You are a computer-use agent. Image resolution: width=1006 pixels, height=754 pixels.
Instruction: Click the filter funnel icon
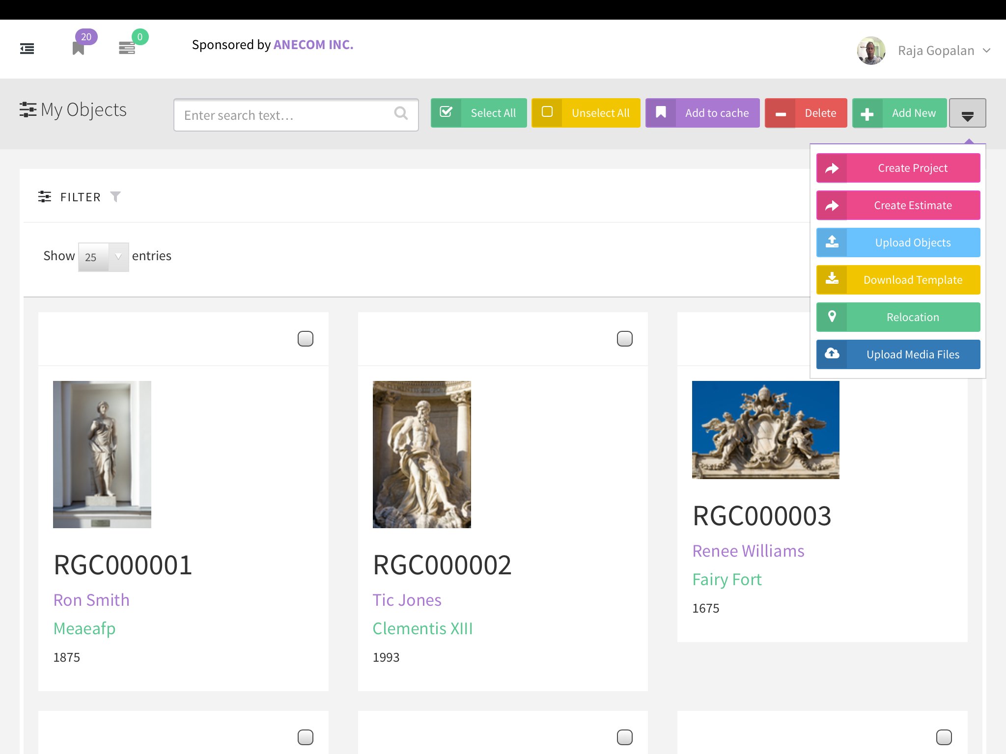pyautogui.click(x=115, y=196)
